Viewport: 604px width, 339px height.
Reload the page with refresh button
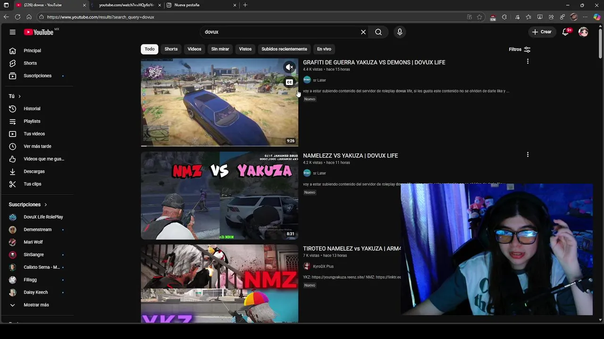(17, 17)
